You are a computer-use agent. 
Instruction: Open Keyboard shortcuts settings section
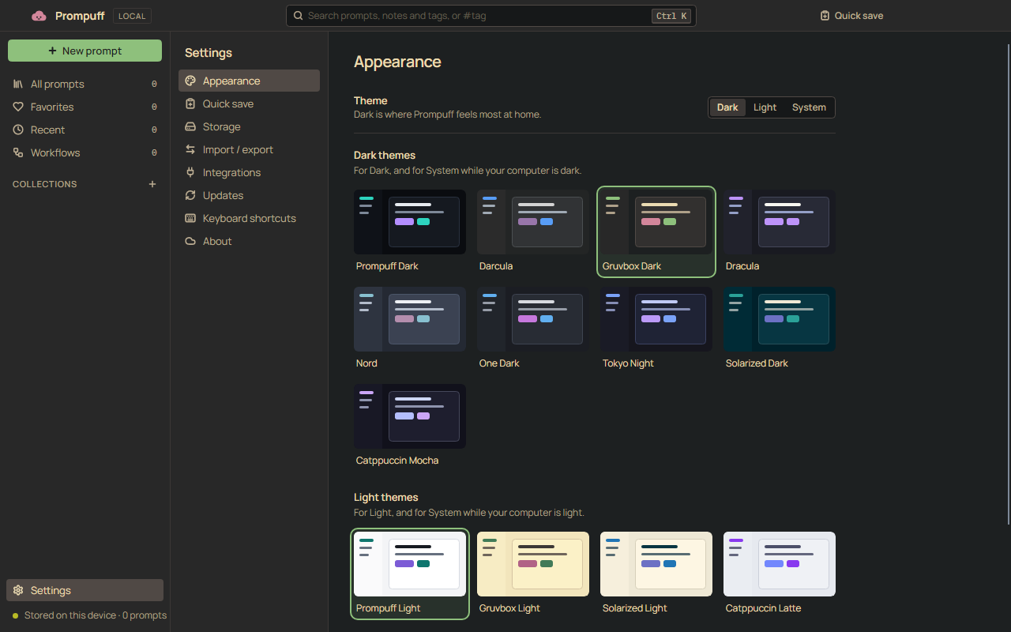point(249,218)
